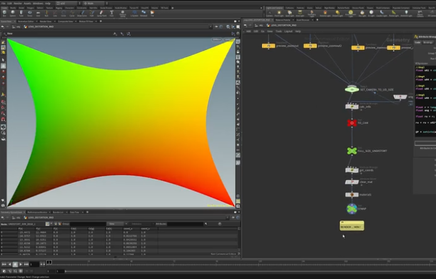Viewport: 436px width, 279px height.
Task: Select the Sphere shelf tool
Action: pyautogui.click(x=13, y=13)
